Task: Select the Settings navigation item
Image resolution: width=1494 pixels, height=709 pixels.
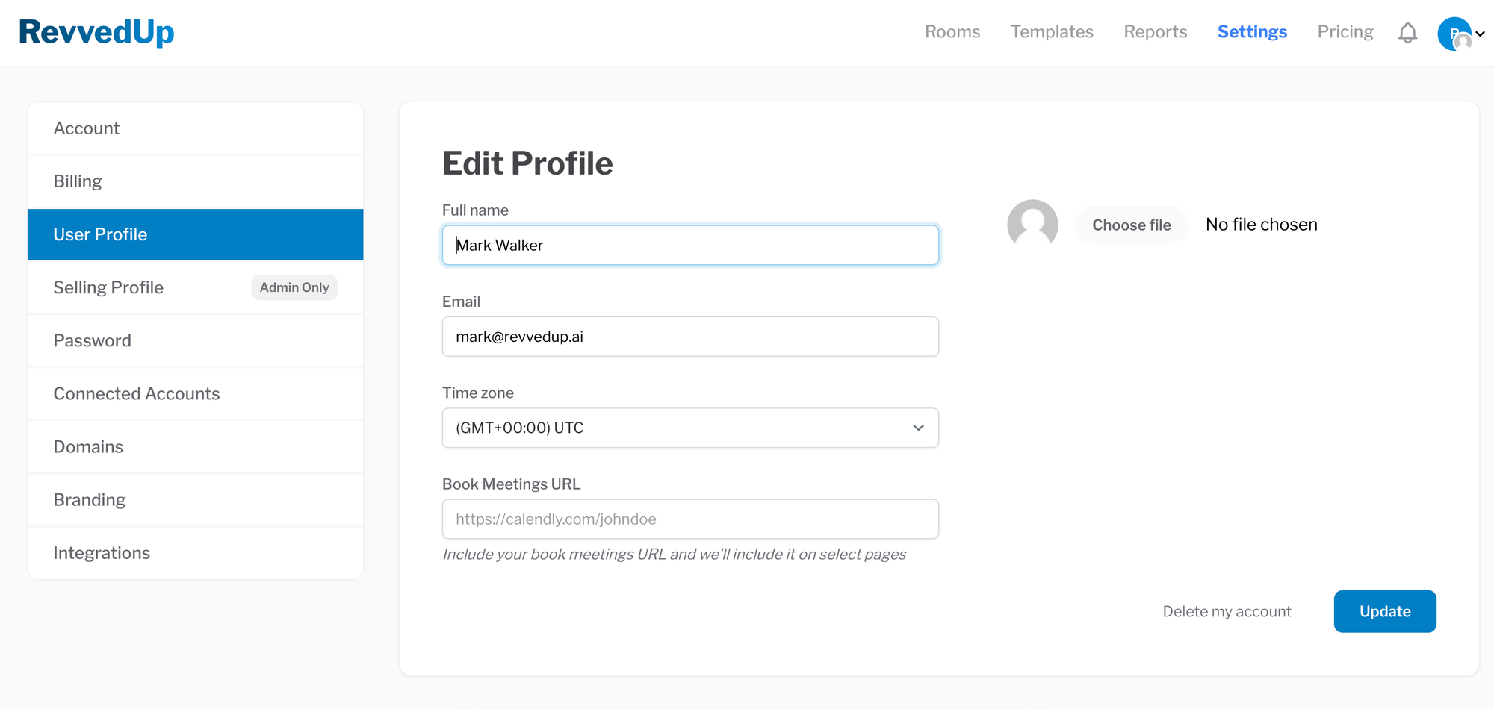Action: pos(1252,31)
